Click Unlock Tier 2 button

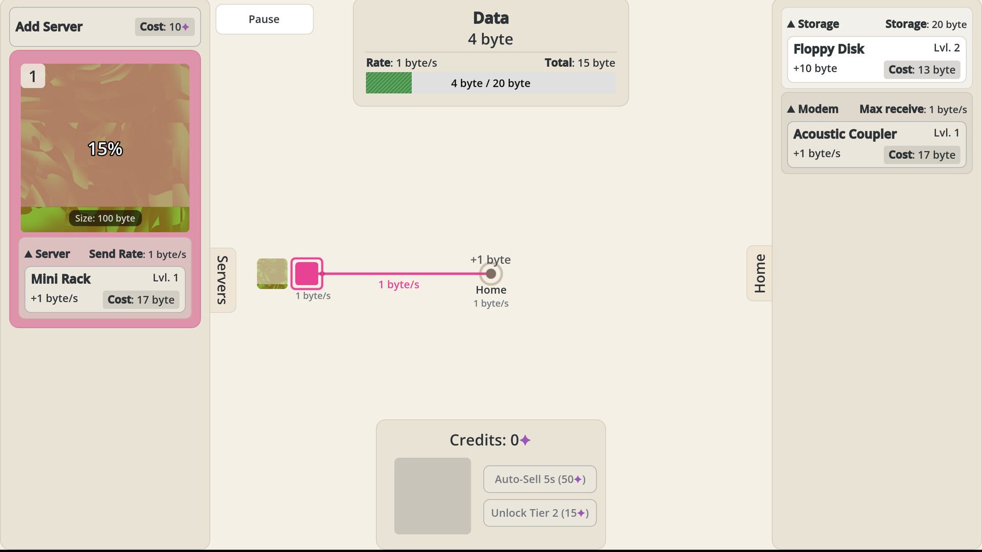click(x=540, y=513)
